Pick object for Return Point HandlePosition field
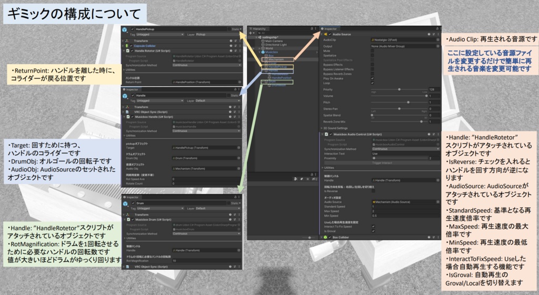Image resolution: width=539 pixels, height=295 pixels. tap(239, 82)
